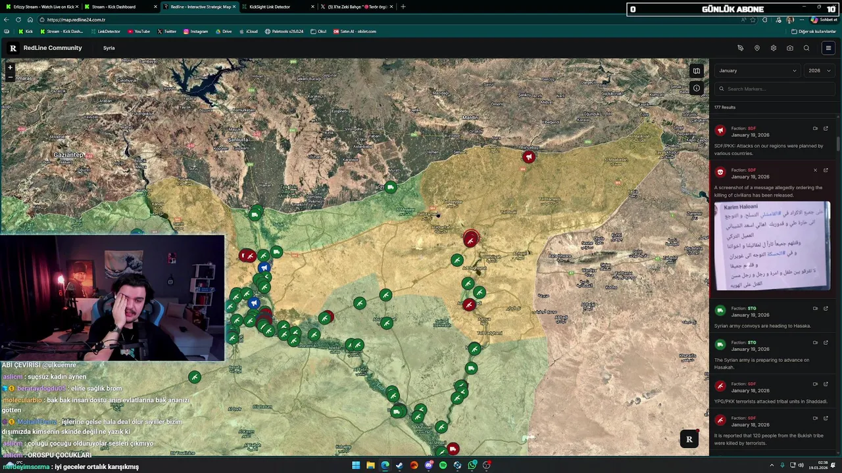842x473 pixels.
Task: Switch to Erlizzy Stream Kick browser tab
Action: coord(42,7)
